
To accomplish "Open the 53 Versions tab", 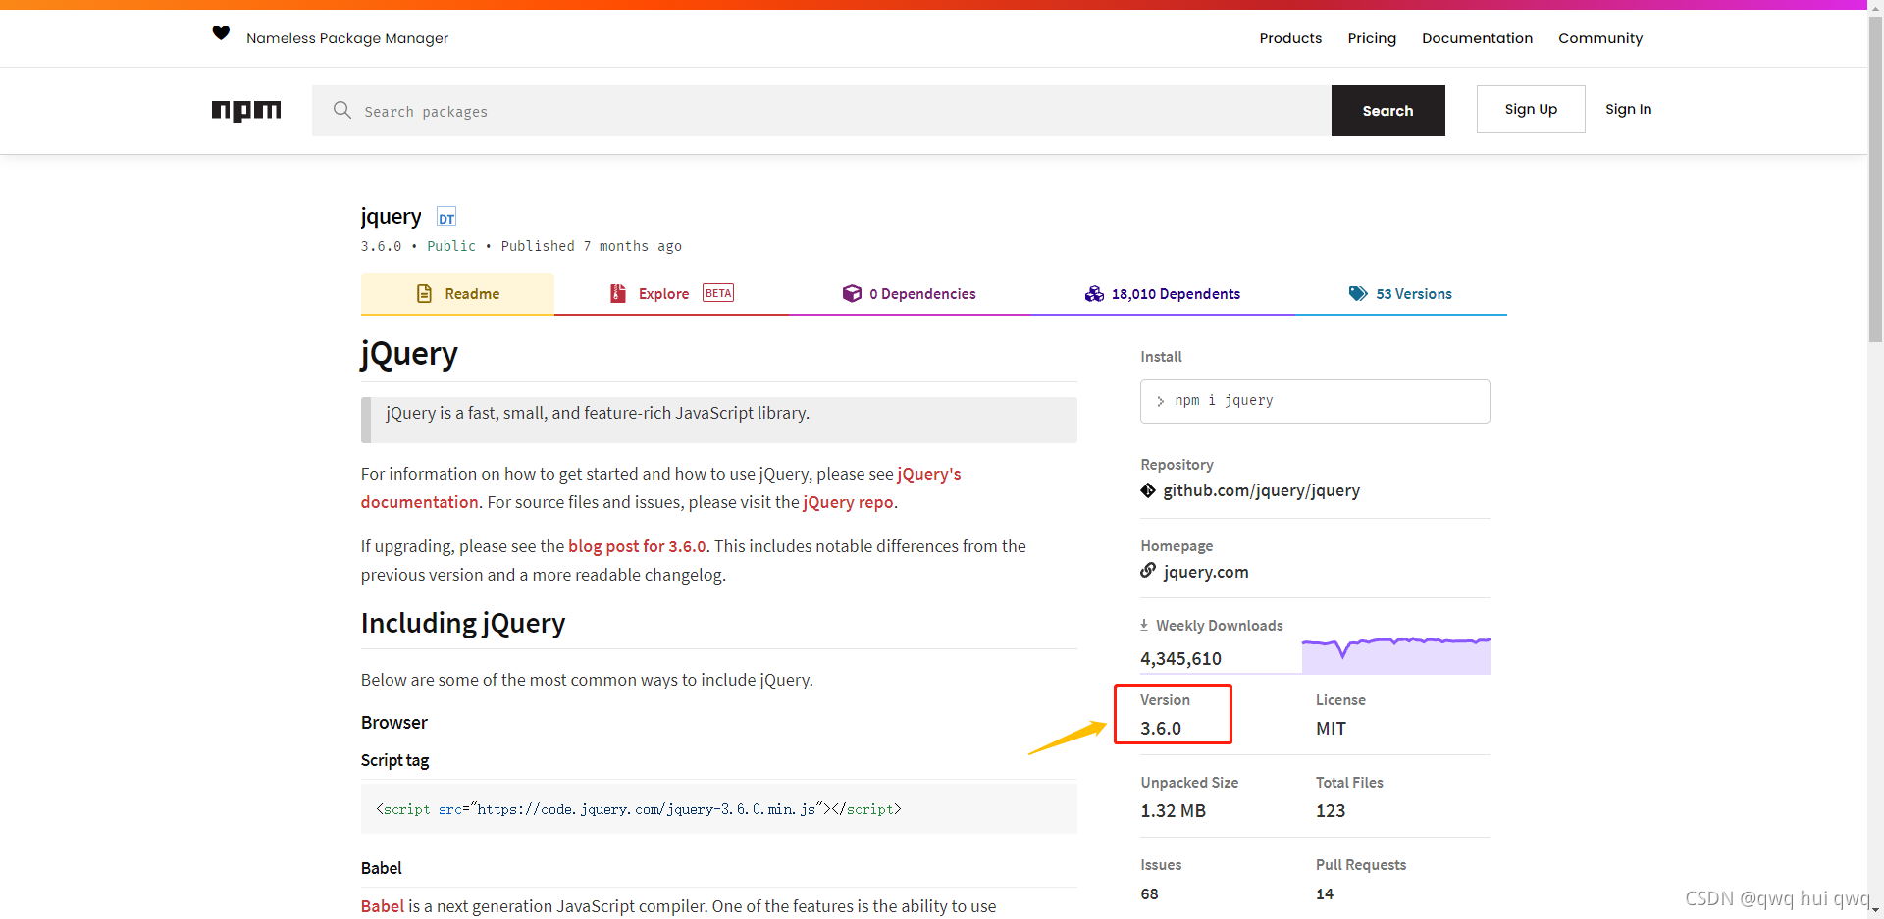I will point(1400,293).
